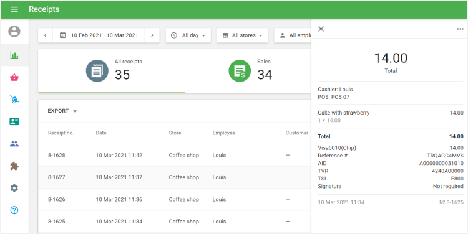
Task: Click the TVR value 4240A08000
Action: pyautogui.click(x=447, y=171)
